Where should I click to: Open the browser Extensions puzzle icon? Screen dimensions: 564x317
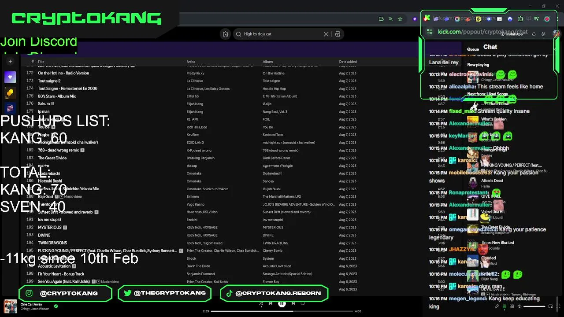click(x=520, y=19)
